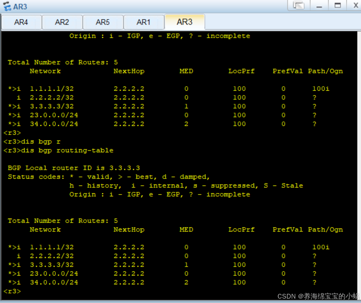Click 2.2.2.2/32 in the upper table
This screenshot has width=361, height=303.
pos(52,98)
